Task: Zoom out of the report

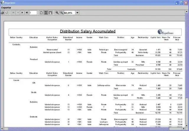Action: tap(61, 13)
